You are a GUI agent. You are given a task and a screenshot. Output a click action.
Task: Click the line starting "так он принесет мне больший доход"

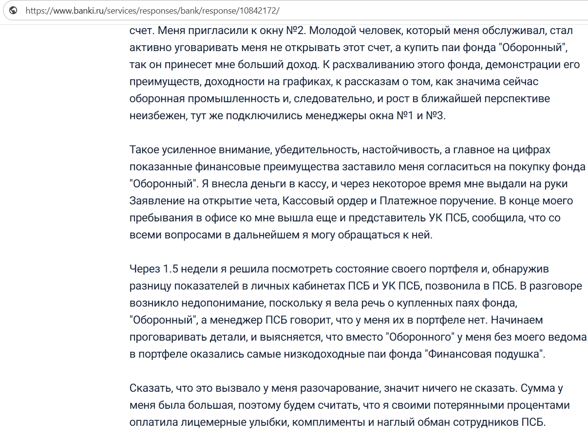click(x=355, y=65)
